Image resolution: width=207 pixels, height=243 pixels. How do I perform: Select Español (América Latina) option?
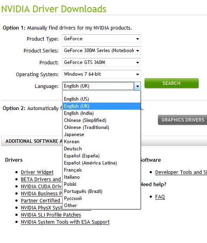(102, 163)
